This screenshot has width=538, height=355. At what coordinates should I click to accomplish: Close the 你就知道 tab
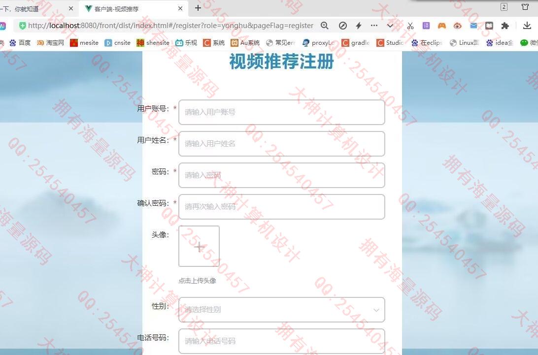tap(70, 8)
